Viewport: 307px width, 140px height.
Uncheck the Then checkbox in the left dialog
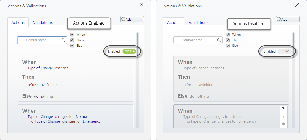click(72, 40)
